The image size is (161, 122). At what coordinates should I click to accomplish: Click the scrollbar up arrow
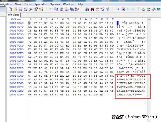(149, 19)
